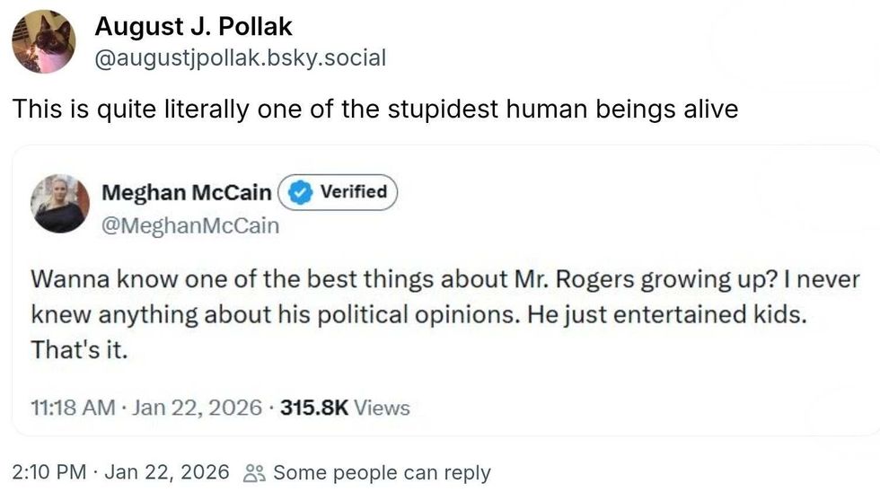Click Meghan McCain's profile photo
This screenshot has height=492, width=880.
pos(61,204)
